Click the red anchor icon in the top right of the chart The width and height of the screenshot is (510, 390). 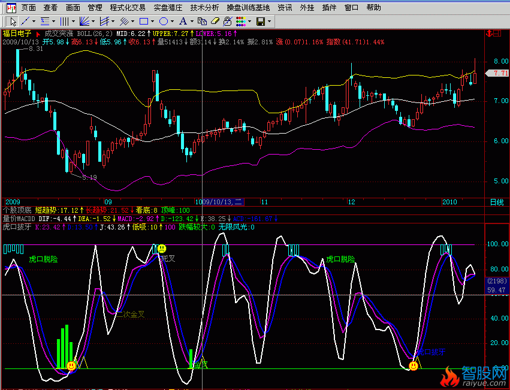point(488,33)
